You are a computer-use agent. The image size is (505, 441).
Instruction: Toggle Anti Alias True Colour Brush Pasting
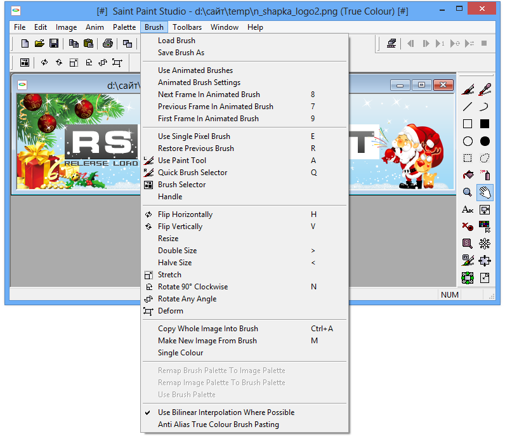pos(244,425)
